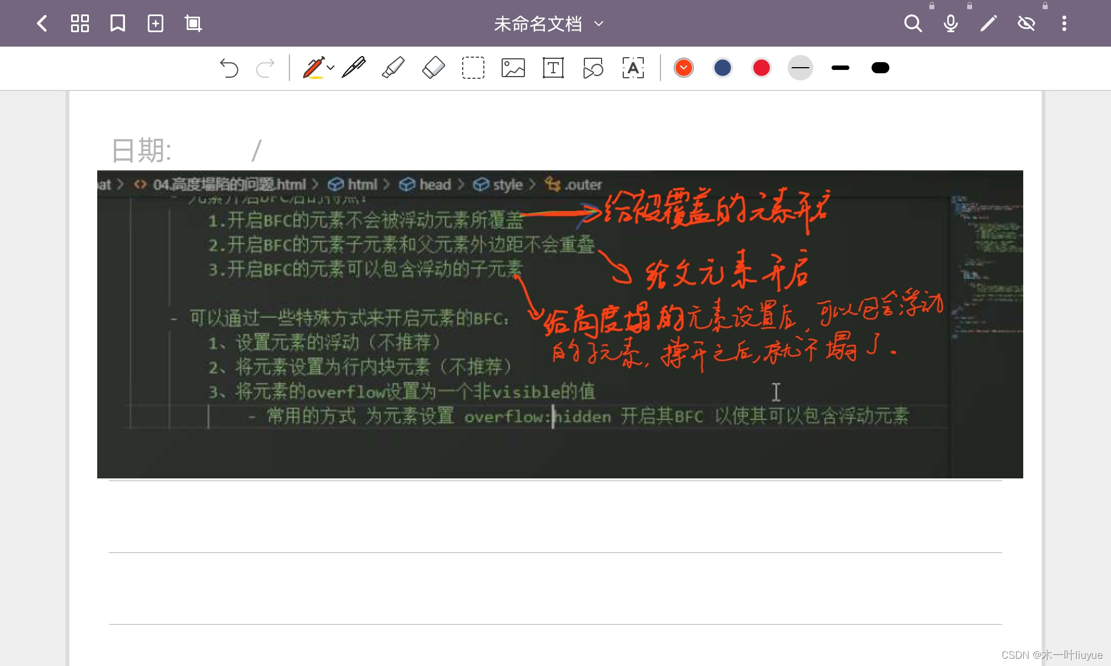
Task: Select the thickest stroke width
Action: coord(880,68)
